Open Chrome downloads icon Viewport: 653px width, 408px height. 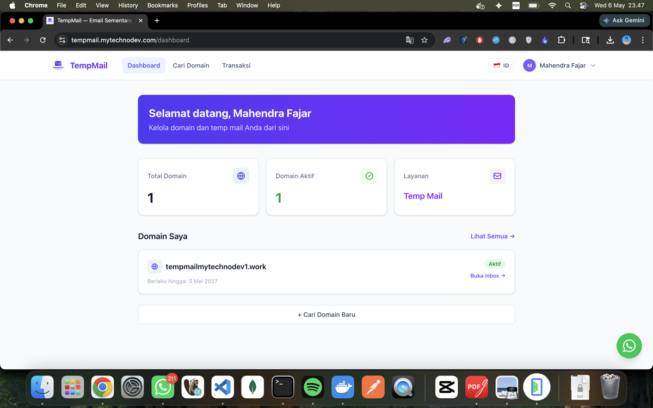[610, 40]
